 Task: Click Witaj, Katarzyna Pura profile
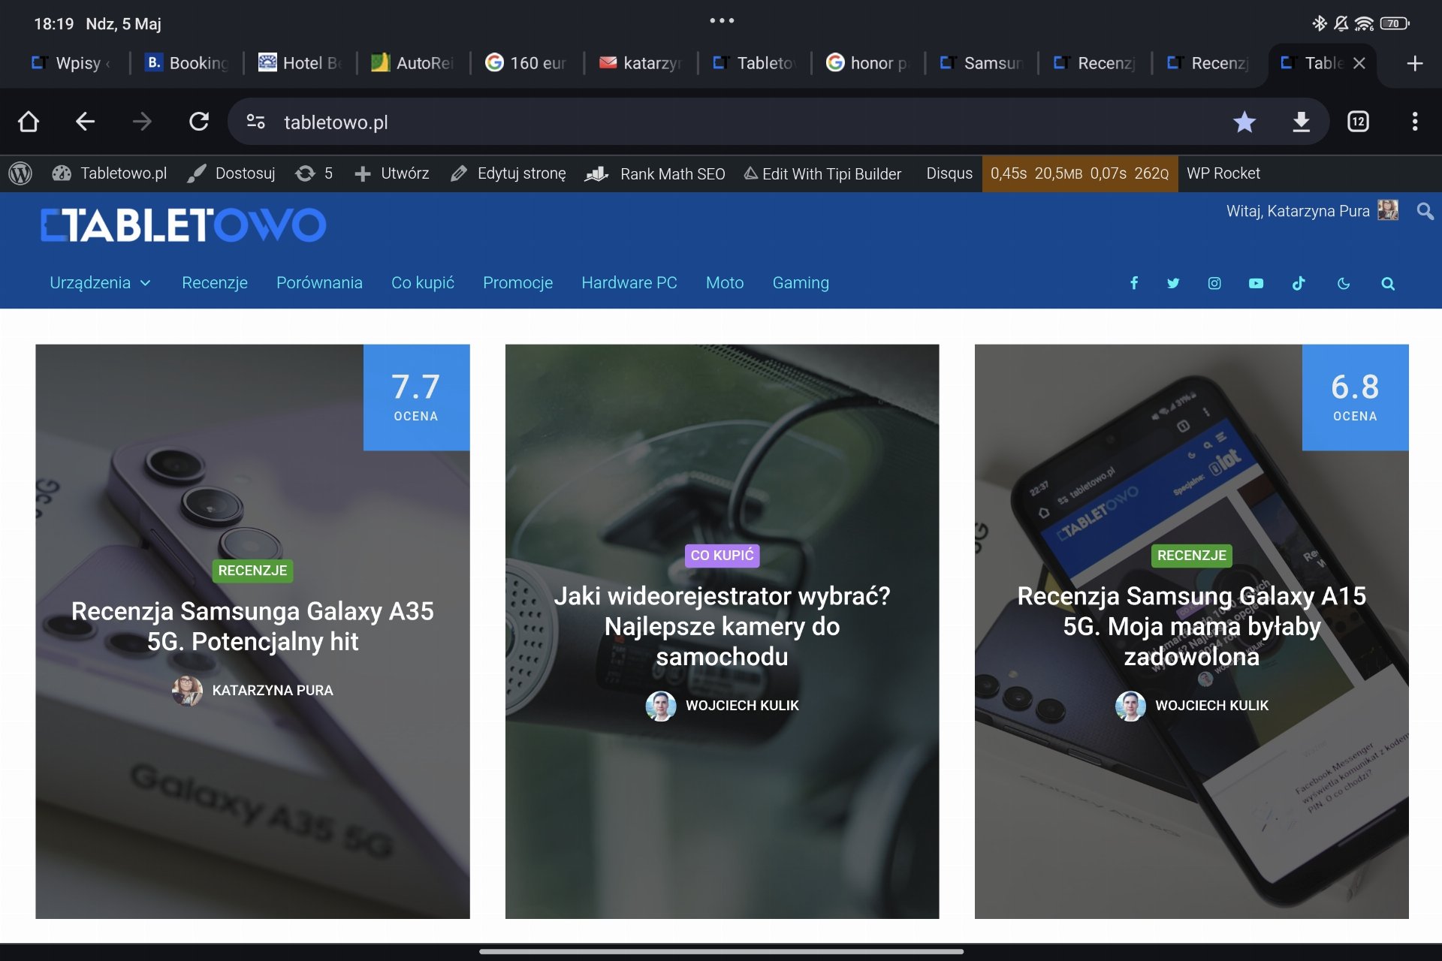tap(1312, 211)
